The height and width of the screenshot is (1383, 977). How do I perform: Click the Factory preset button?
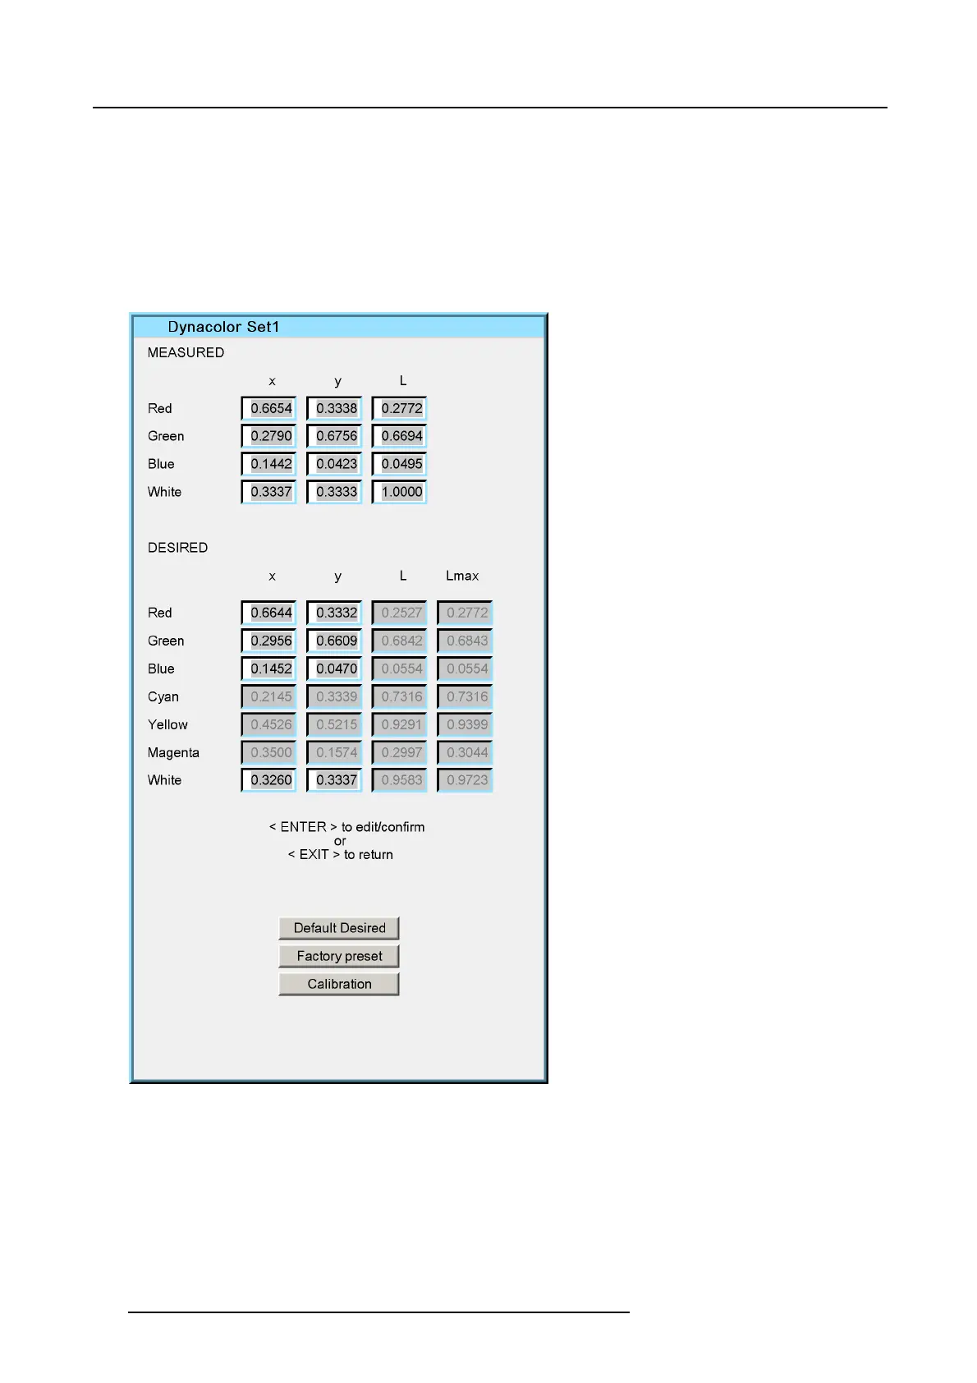click(339, 956)
